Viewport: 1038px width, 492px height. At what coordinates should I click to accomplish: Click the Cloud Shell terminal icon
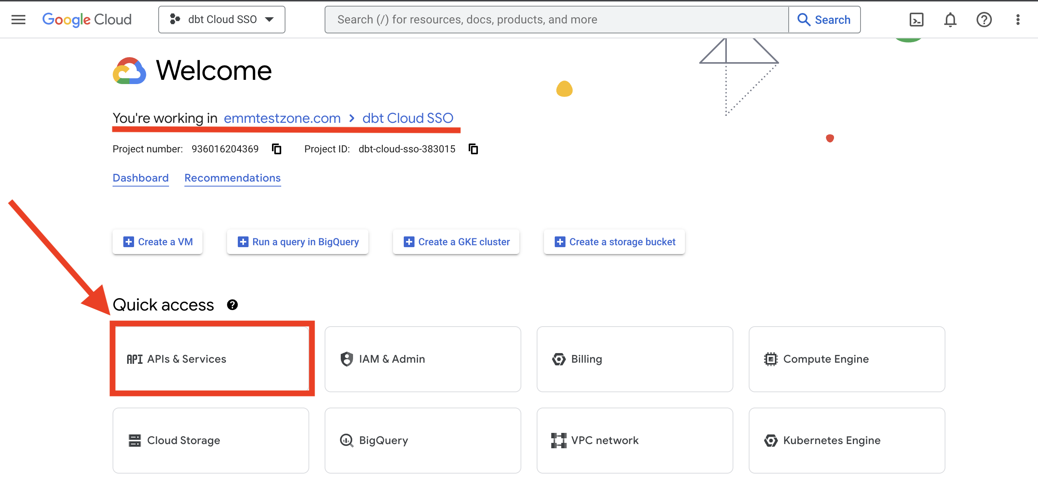point(917,19)
